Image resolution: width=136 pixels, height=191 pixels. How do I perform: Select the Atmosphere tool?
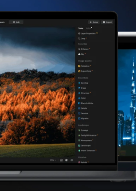pos(86,140)
